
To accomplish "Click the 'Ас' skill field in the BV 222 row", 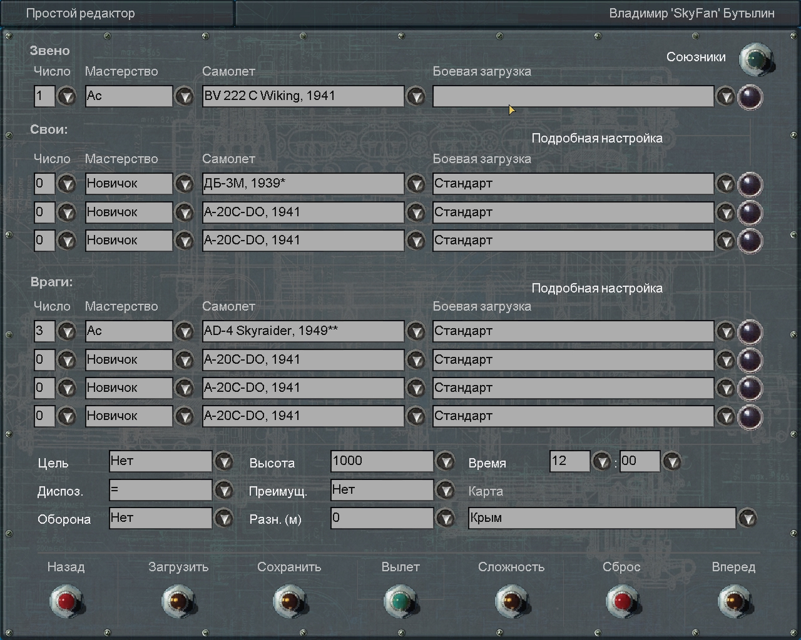I will tap(129, 96).
